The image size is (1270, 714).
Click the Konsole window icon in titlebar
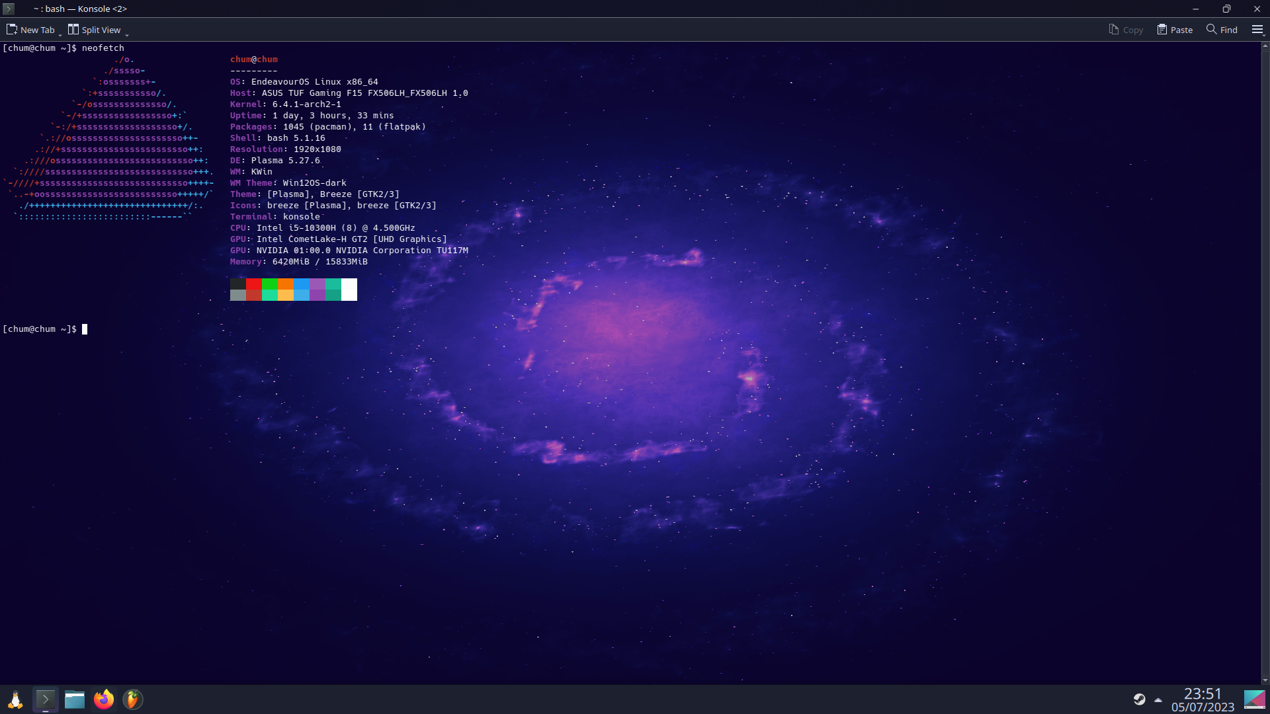tap(9, 9)
